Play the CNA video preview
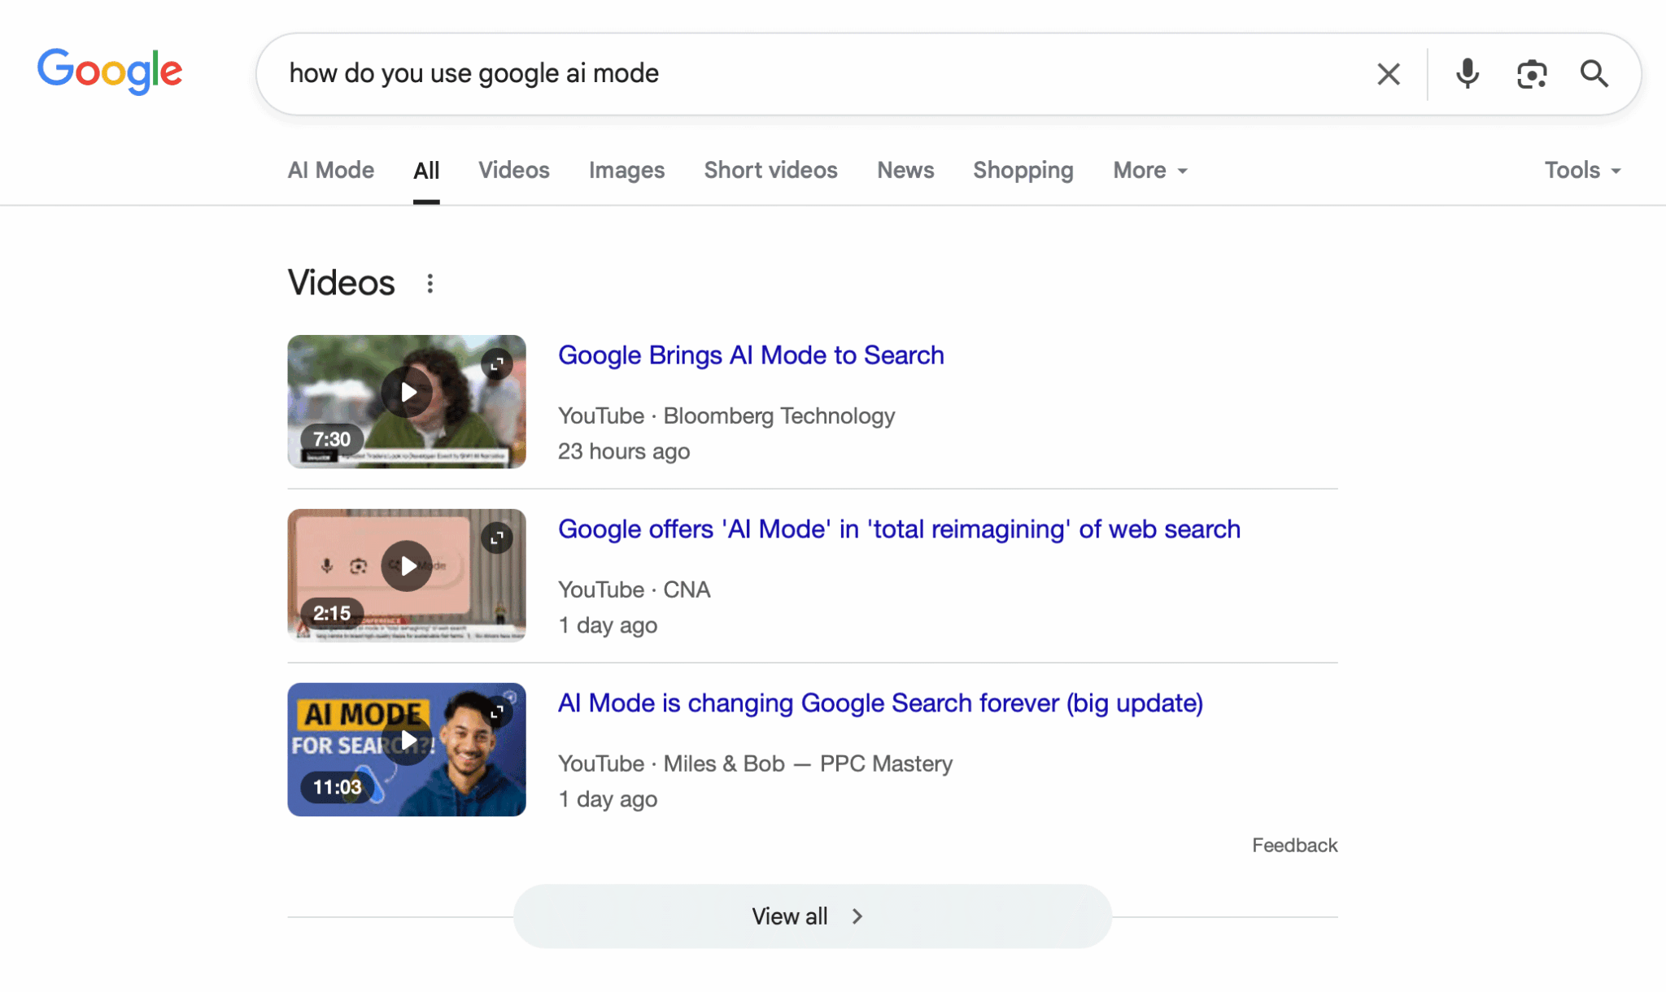The image size is (1666, 992). (x=407, y=566)
